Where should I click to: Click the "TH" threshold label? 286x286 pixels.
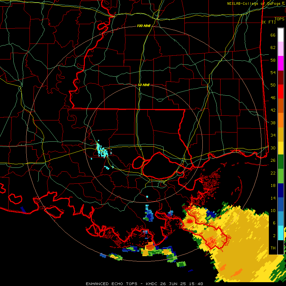click(273, 248)
